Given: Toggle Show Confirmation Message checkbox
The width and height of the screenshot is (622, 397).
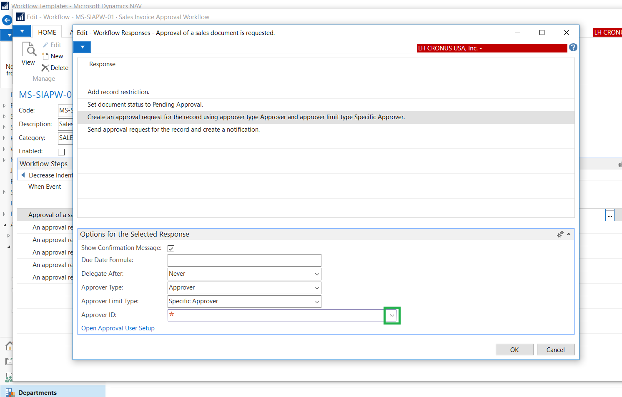Looking at the screenshot, I should 171,249.
